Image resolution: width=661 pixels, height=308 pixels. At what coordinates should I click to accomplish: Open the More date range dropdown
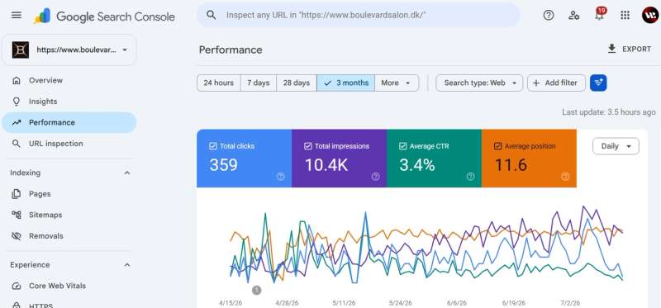(x=397, y=83)
